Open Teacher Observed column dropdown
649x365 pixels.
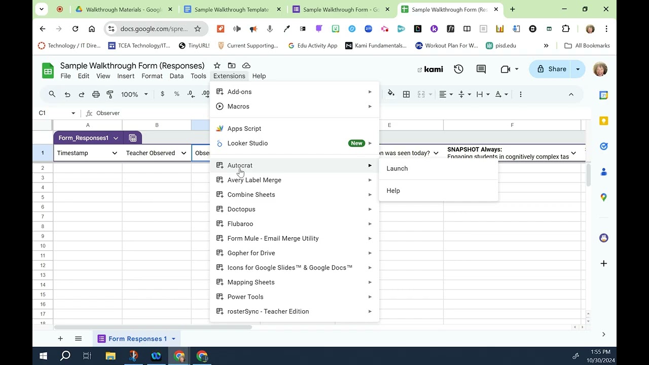tap(184, 153)
